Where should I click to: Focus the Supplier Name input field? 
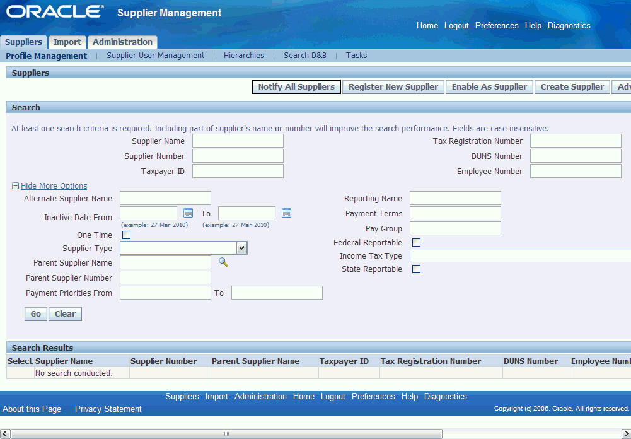(x=238, y=141)
